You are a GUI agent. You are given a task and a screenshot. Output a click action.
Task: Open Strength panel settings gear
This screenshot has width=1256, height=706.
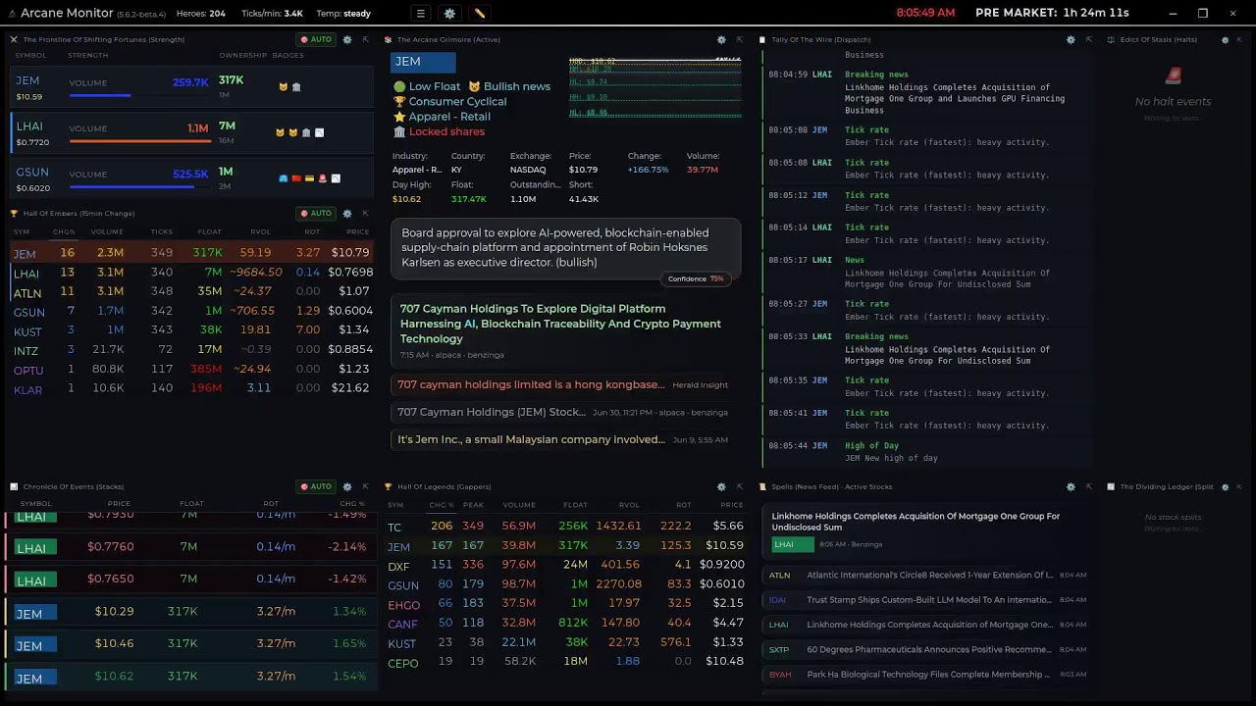point(347,39)
